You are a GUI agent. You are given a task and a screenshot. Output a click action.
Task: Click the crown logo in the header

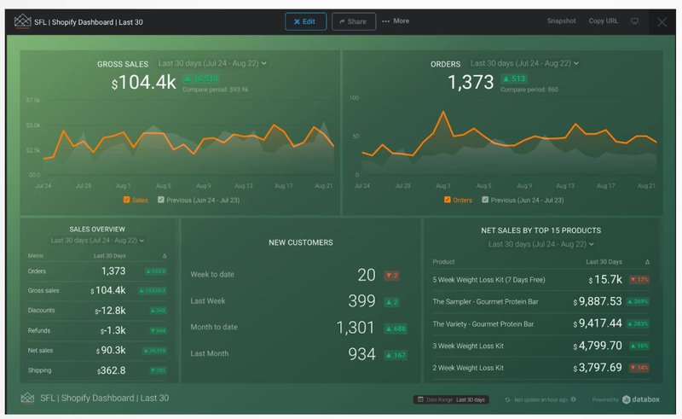click(23, 21)
